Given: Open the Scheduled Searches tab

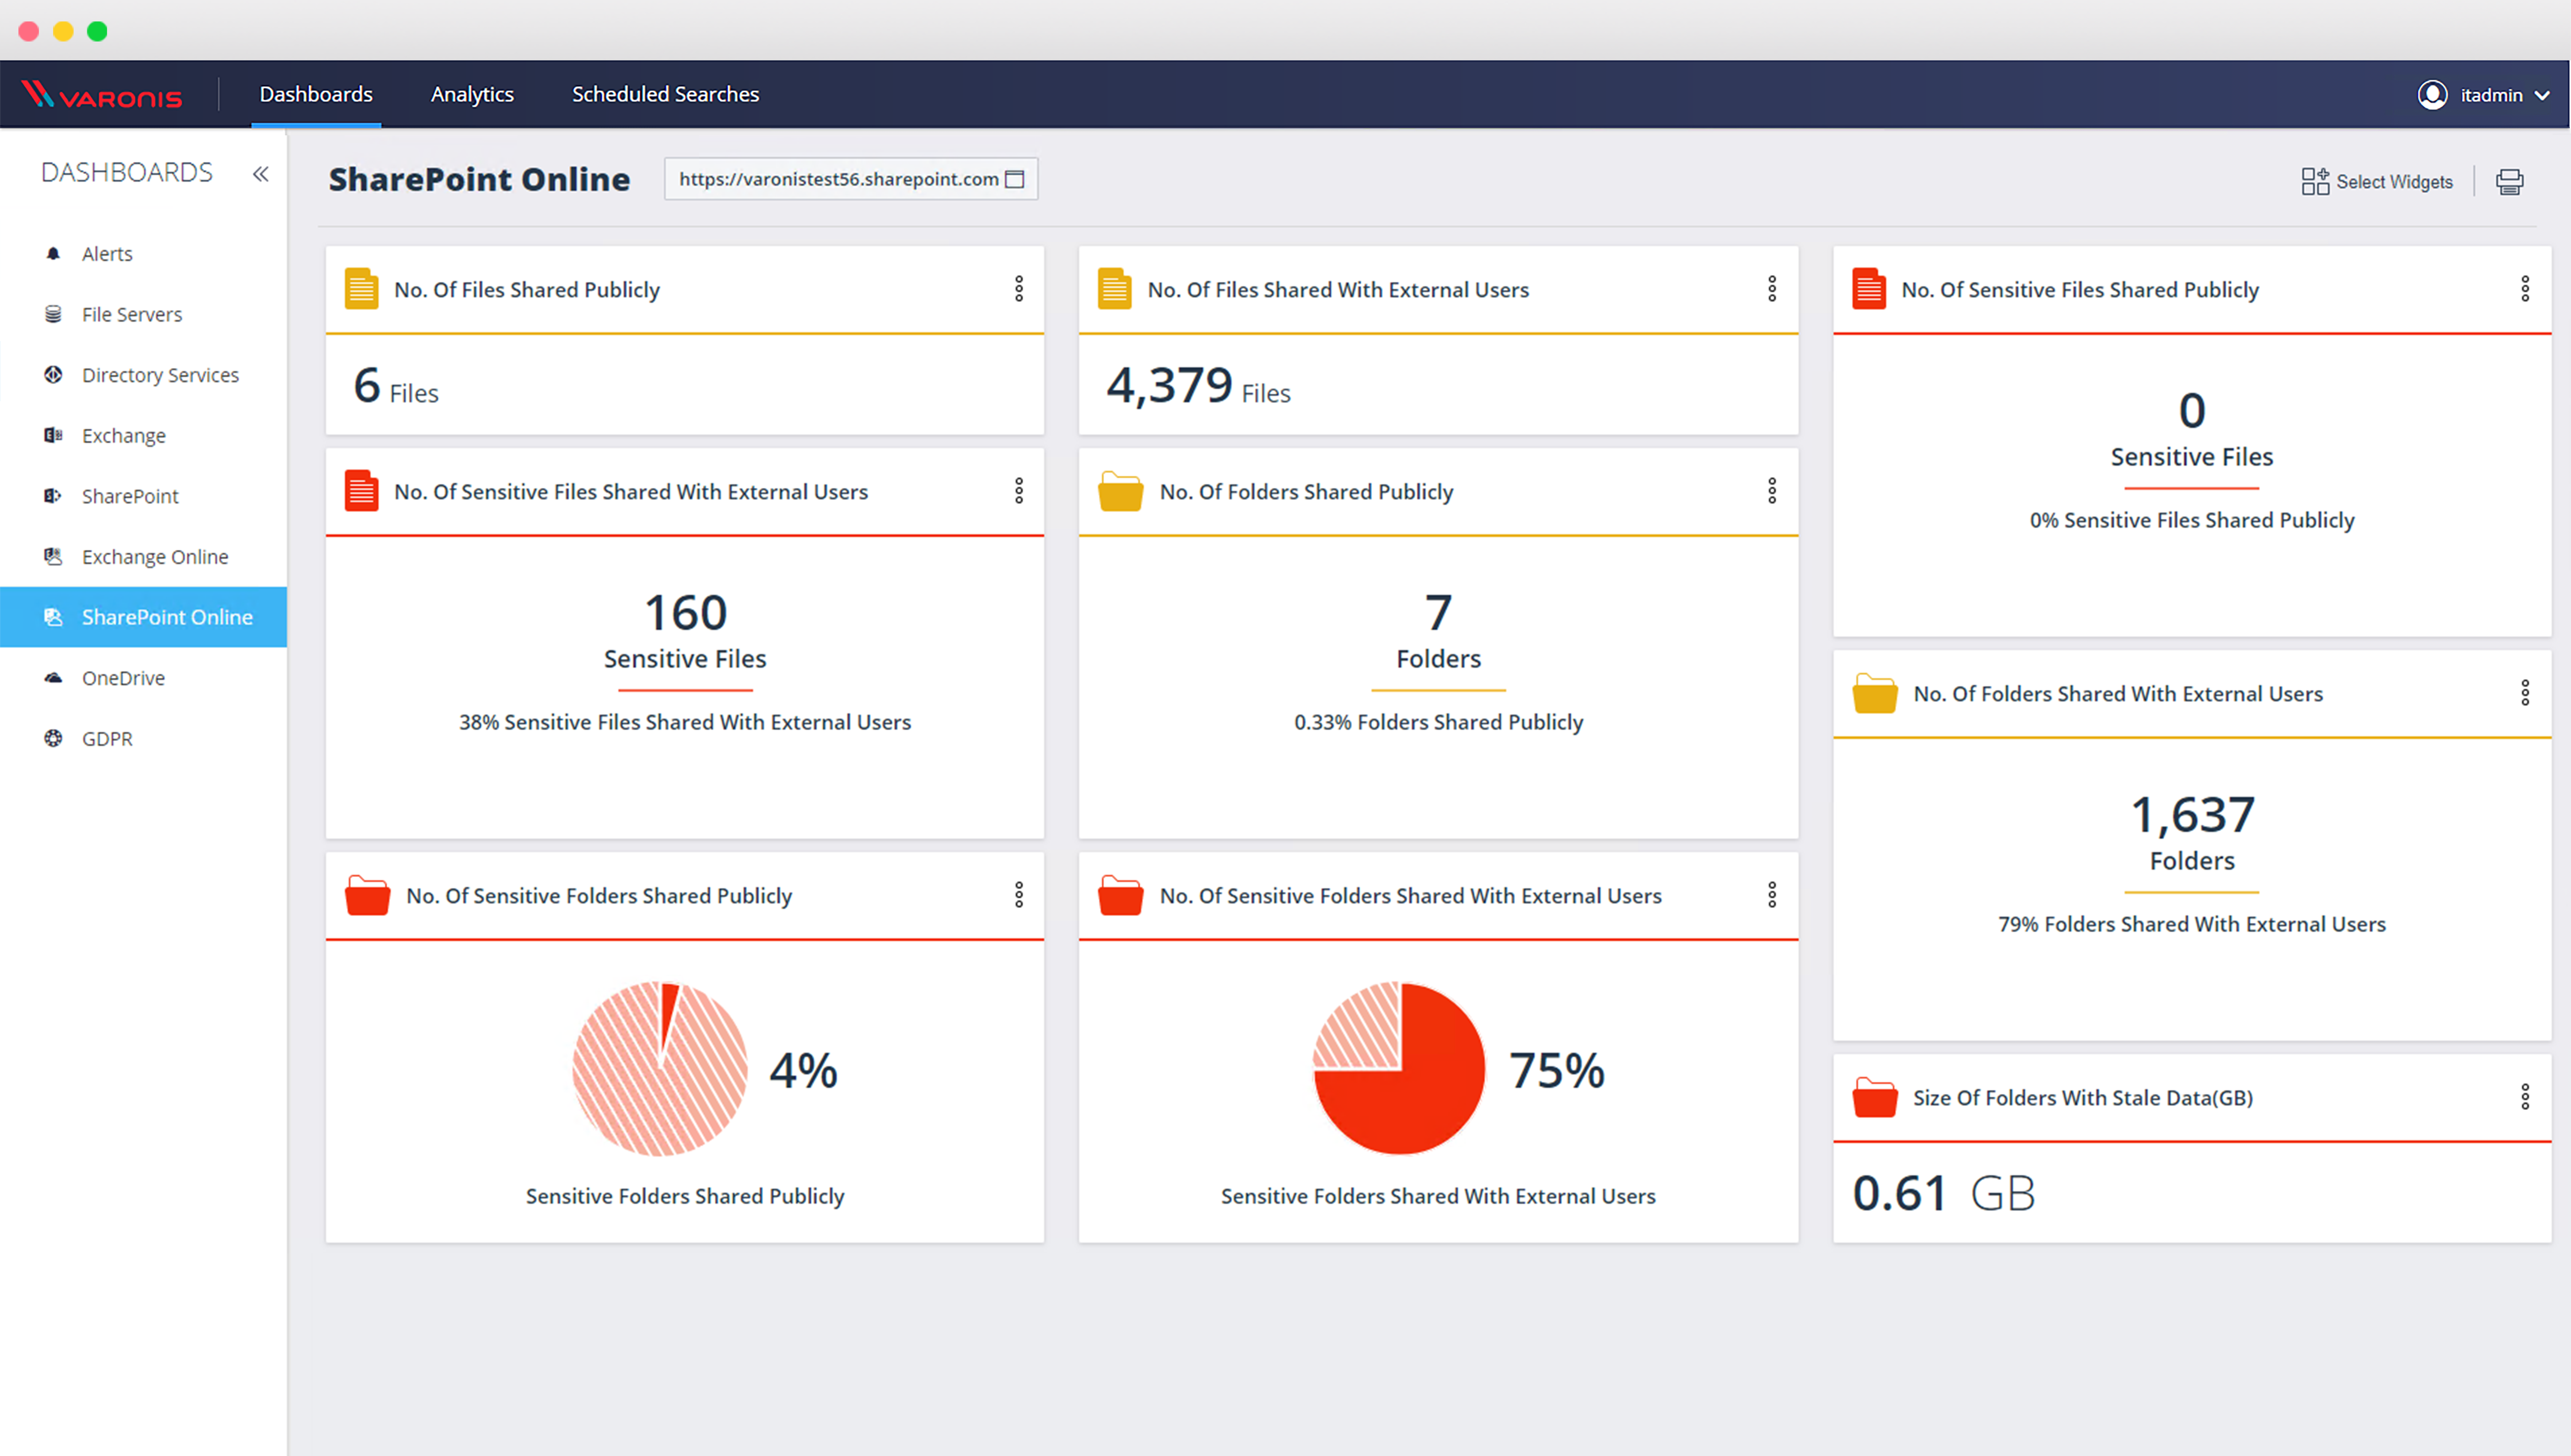Looking at the screenshot, I should 665,94.
